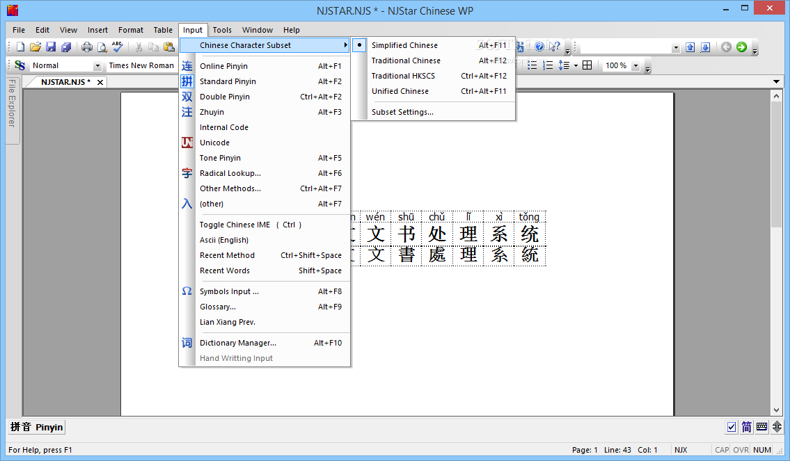Click the blue question-mark Help icon
The height and width of the screenshot is (461, 790).
[x=539, y=47]
